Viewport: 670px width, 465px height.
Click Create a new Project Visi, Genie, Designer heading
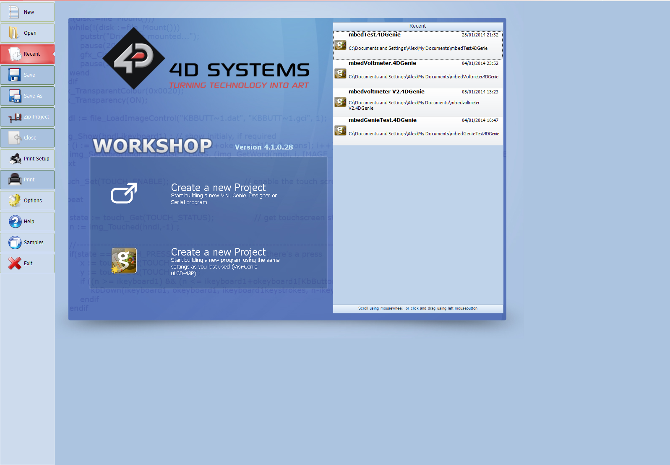pyautogui.click(x=218, y=187)
